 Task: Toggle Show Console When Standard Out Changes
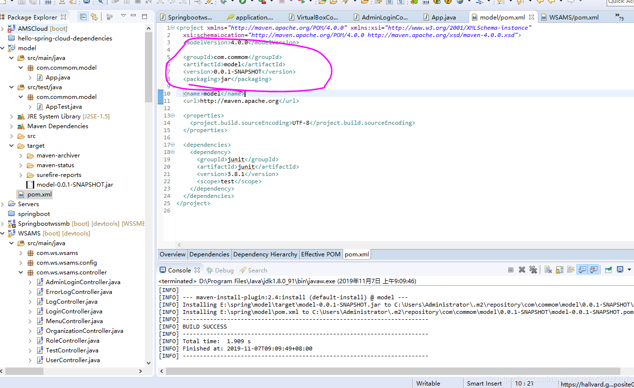582,270
